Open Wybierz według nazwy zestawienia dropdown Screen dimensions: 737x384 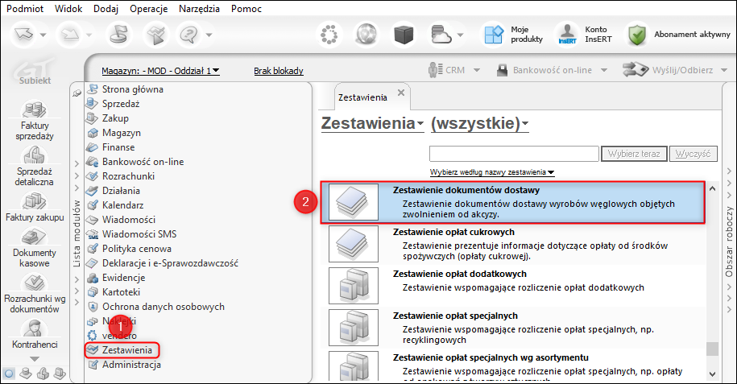click(492, 172)
